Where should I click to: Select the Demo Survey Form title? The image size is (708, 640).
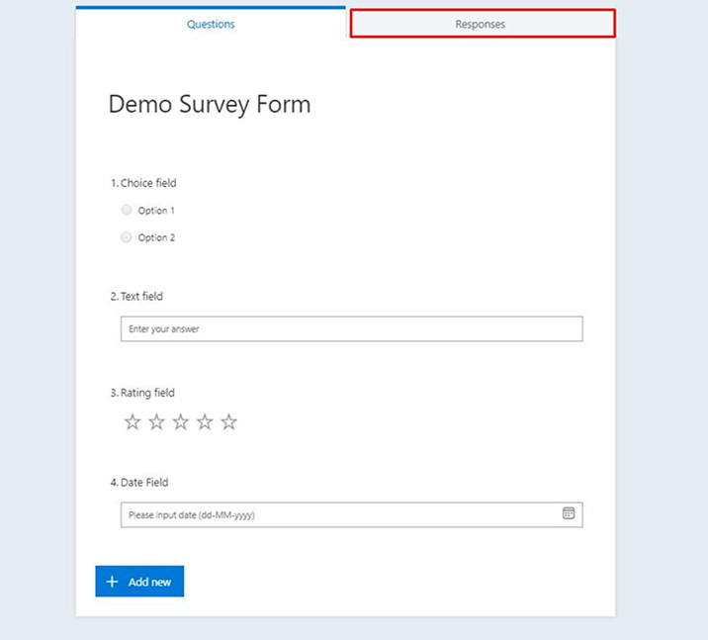[x=210, y=105]
